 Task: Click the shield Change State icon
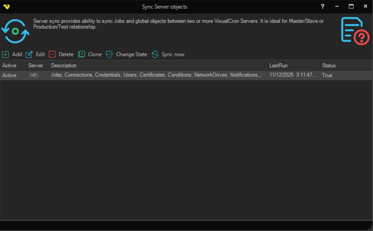coord(109,54)
